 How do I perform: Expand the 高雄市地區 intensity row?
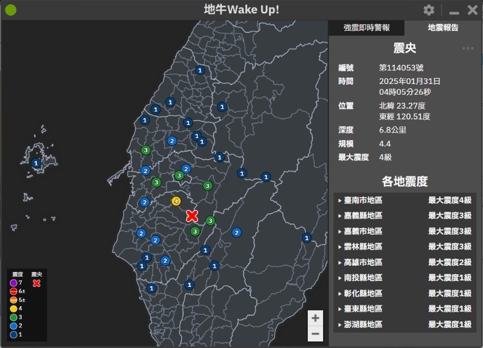coord(405,262)
